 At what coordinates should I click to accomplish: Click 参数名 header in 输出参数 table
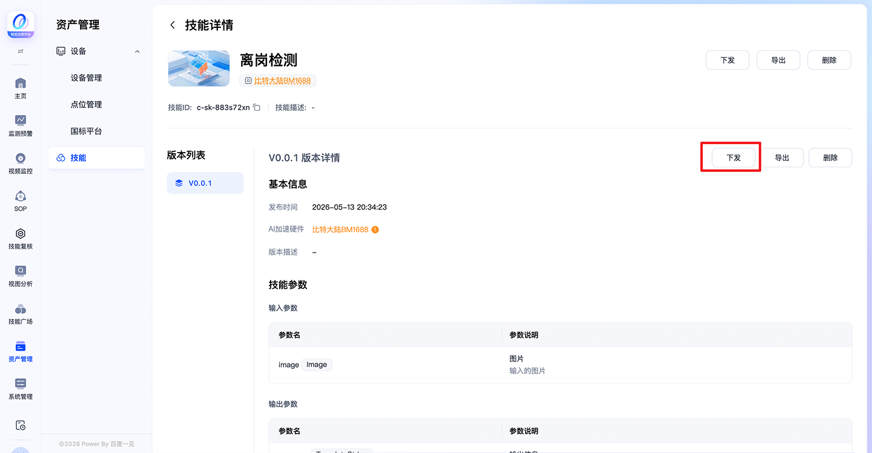(289, 431)
